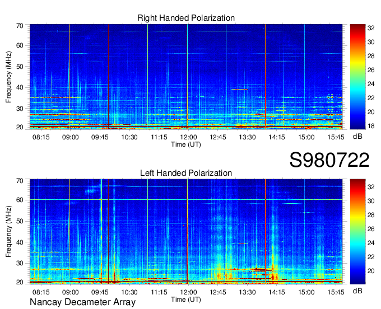Click the 70 MHz tick of Left Handed plot

pyautogui.click(x=20, y=181)
